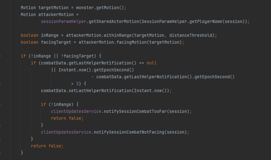Click the withinRange method call

click(x=118, y=36)
